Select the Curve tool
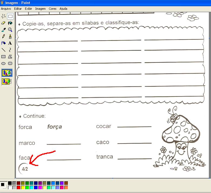The height and width of the screenshot is (193, 211). (10, 50)
